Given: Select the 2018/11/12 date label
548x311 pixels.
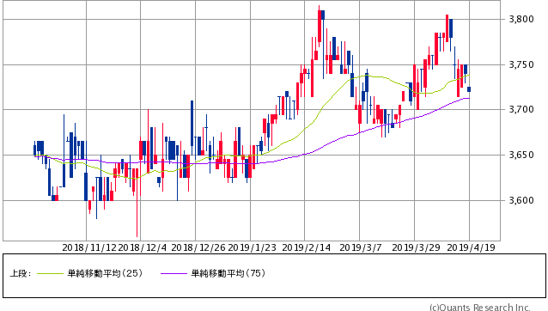Looking at the screenshot, I should 89,247.
